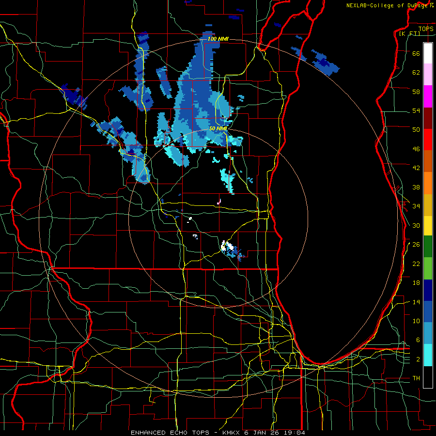Click the 'NEXLAB-College of DuPage' text
The image size is (436, 436).
388,5
